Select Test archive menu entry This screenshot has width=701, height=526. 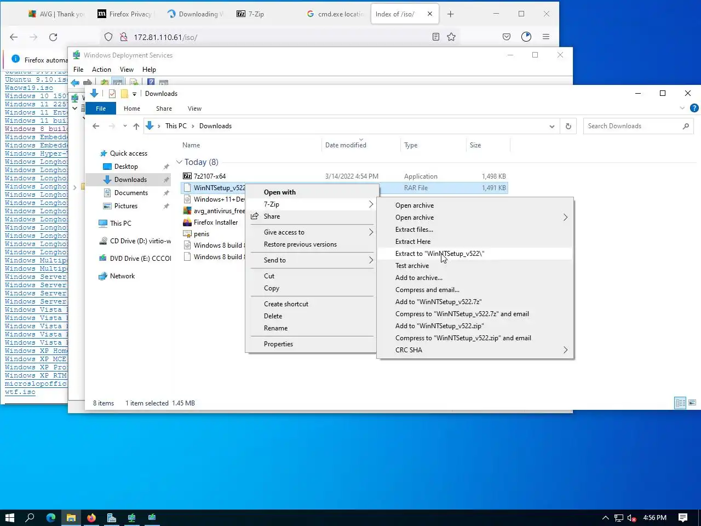tap(412, 266)
